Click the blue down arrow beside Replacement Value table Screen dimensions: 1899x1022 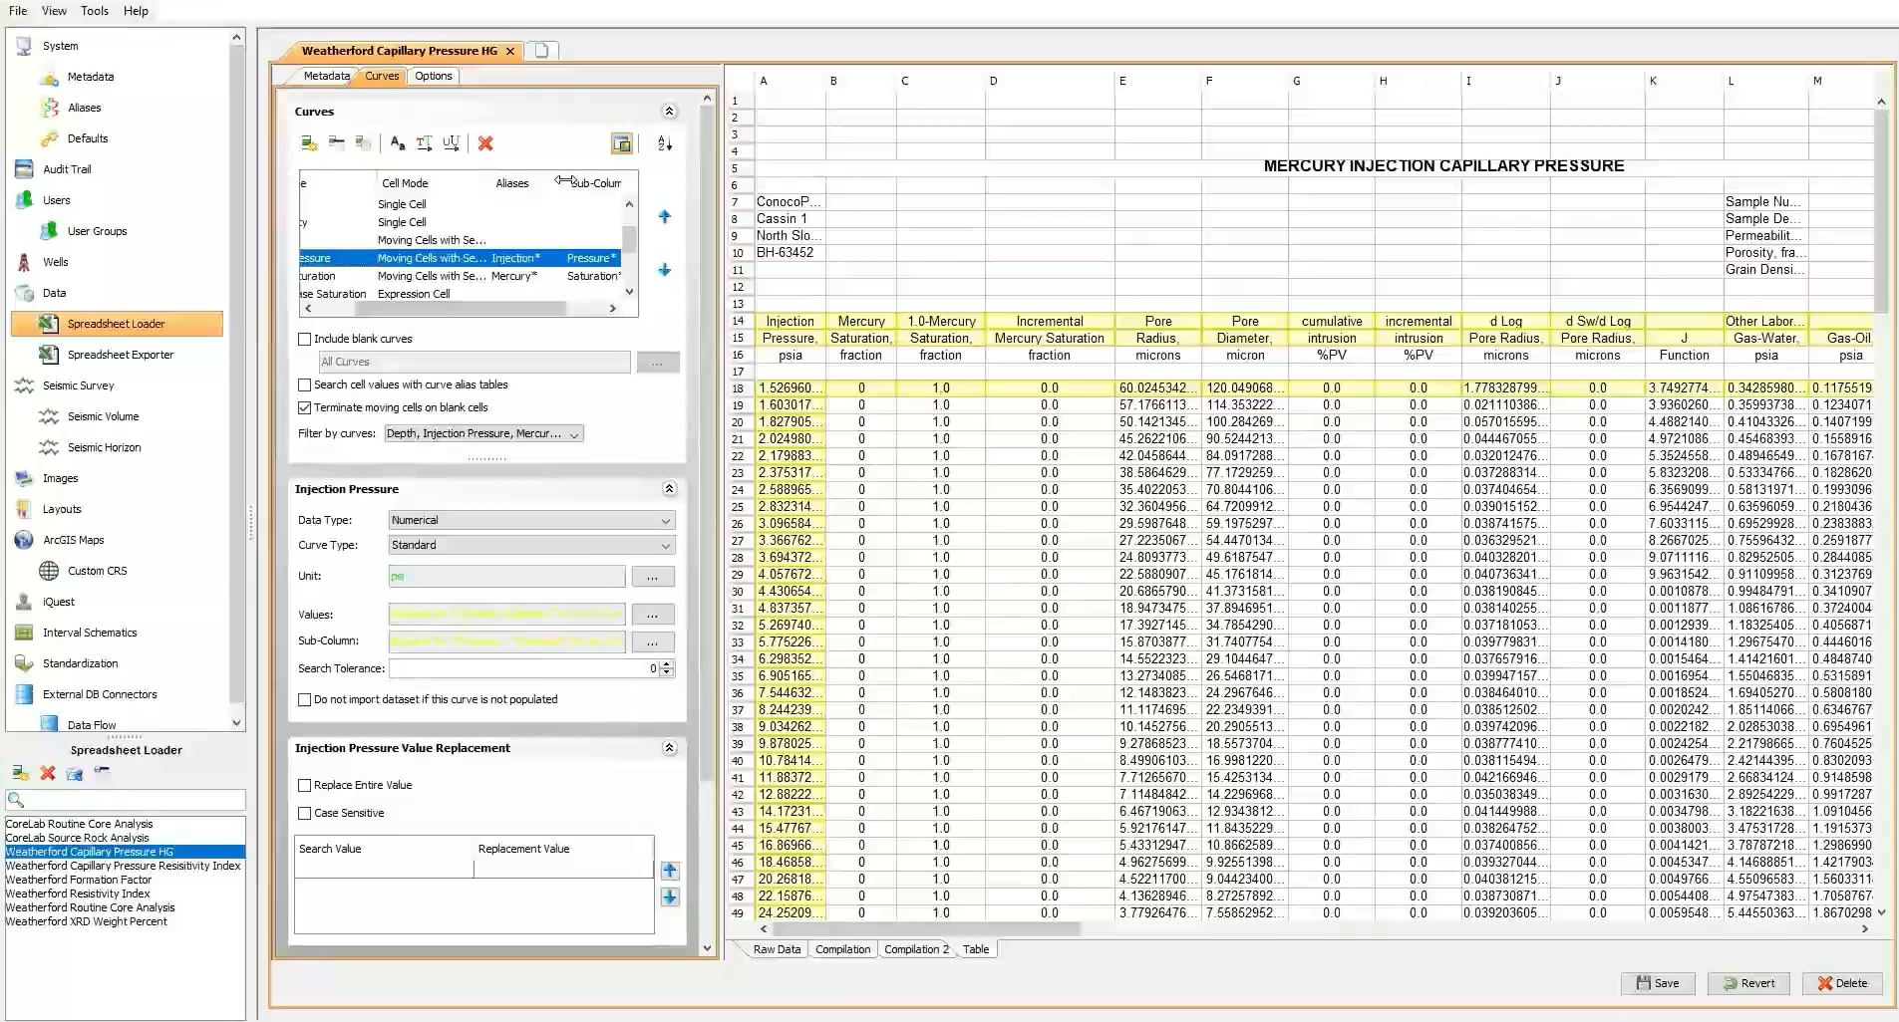670,897
